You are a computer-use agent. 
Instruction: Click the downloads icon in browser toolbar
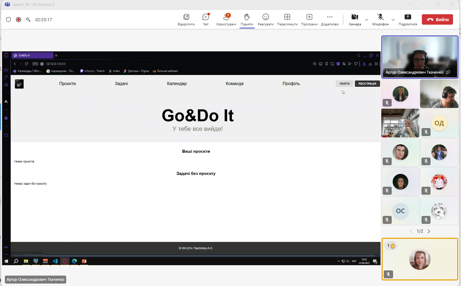pos(370,64)
